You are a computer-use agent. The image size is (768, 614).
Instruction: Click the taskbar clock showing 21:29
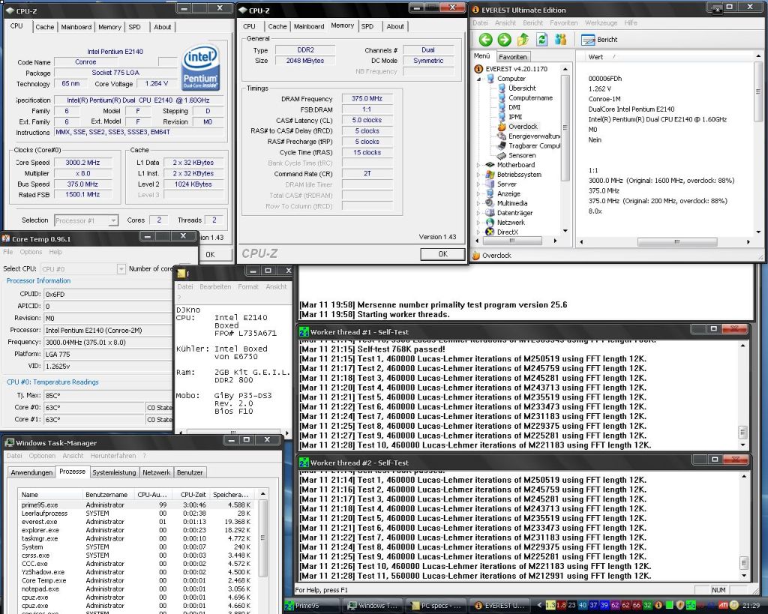[x=751, y=606]
